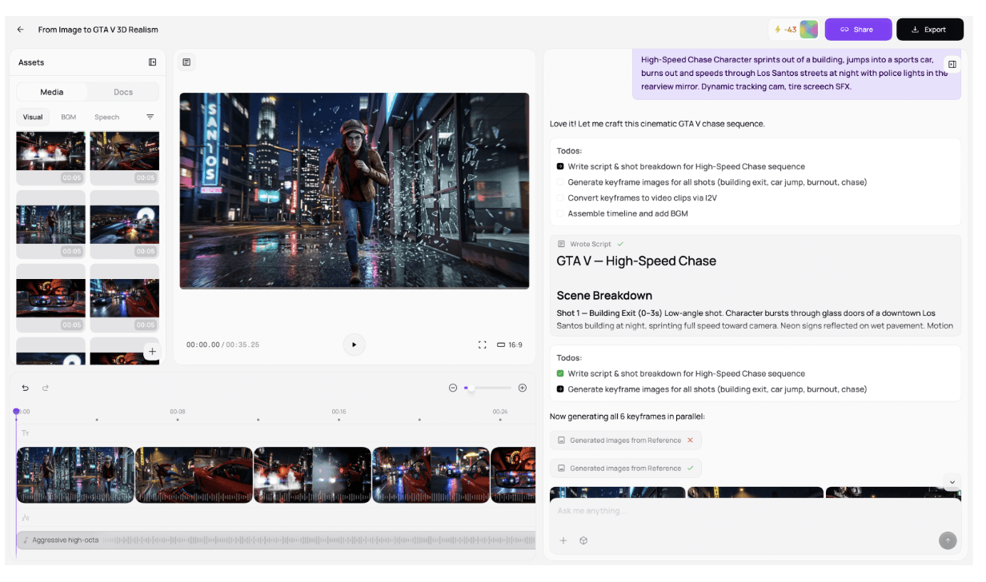
Task: Zoom in the timeline
Action: click(523, 388)
